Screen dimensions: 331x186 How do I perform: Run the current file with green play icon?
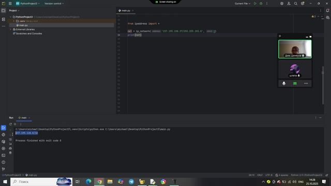click(255, 4)
